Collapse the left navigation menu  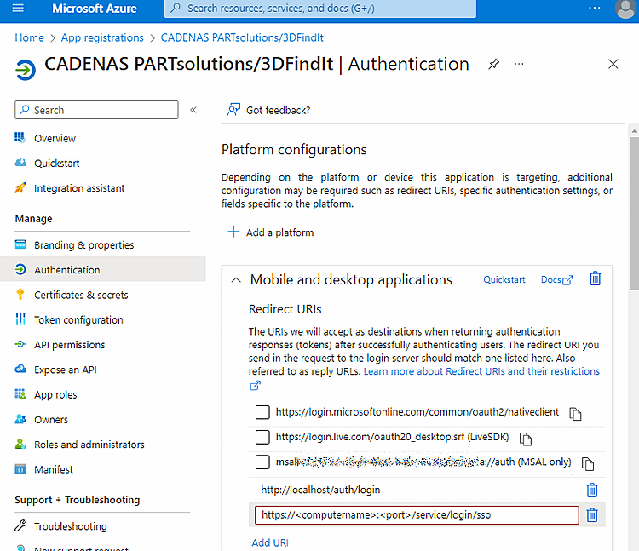193,110
